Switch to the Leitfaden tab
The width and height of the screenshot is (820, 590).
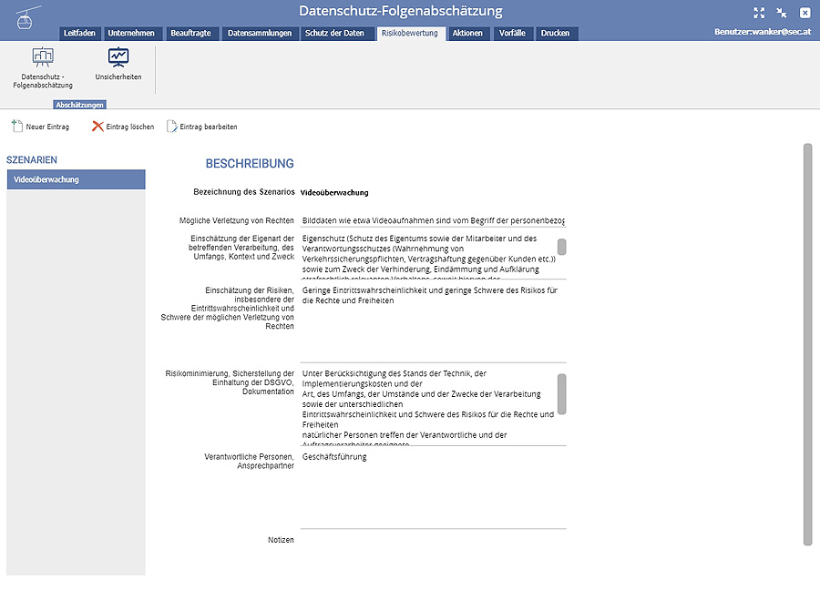point(79,34)
